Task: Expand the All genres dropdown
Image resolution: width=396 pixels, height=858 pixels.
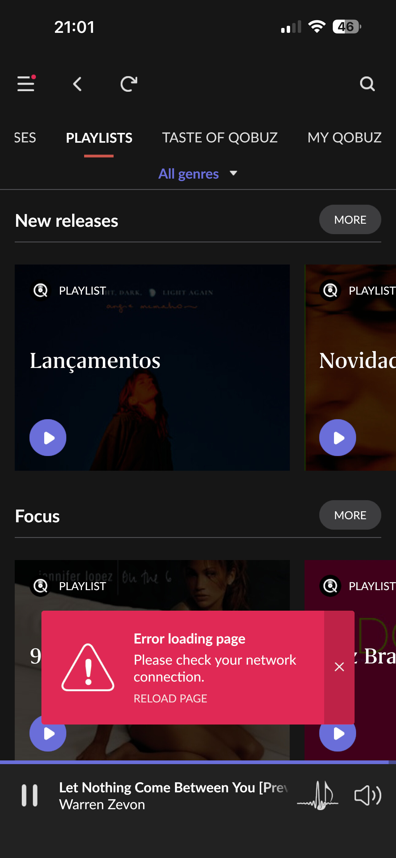Action: point(198,173)
